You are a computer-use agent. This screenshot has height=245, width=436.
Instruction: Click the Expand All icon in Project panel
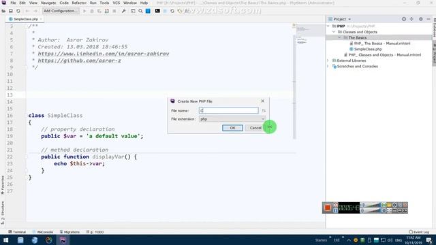point(411,19)
